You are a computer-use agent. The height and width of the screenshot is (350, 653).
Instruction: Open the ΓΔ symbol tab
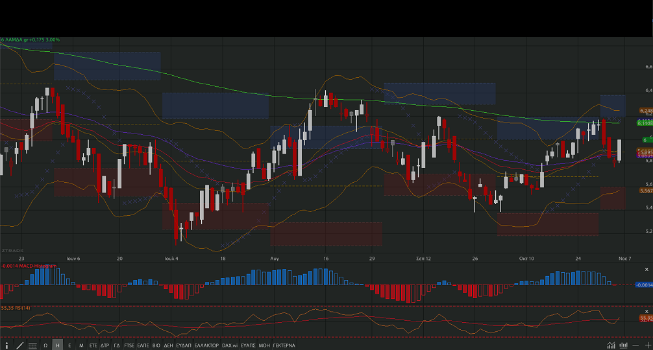[117, 345]
